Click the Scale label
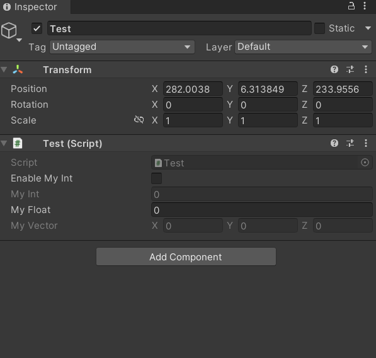This screenshot has height=358, width=376. point(23,120)
